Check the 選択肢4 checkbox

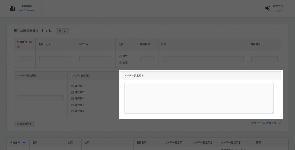[73, 105]
